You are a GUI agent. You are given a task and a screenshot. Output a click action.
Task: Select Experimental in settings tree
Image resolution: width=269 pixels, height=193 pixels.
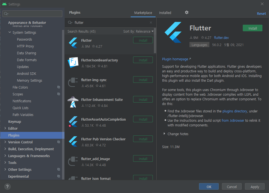point(18,177)
